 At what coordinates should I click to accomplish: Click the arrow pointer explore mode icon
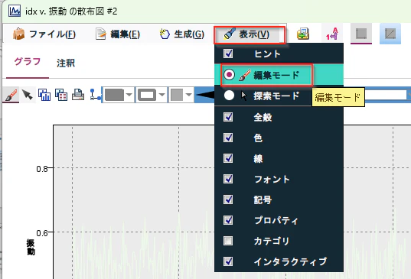click(28, 95)
